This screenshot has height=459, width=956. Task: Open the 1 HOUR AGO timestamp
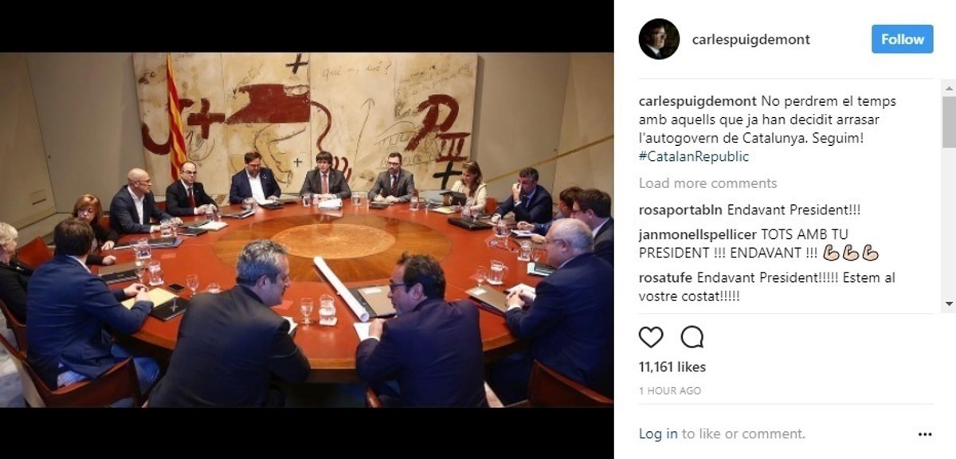click(x=670, y=391)
